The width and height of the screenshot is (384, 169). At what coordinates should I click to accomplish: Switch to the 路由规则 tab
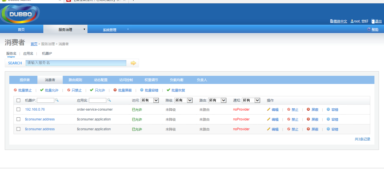(75, 80)
